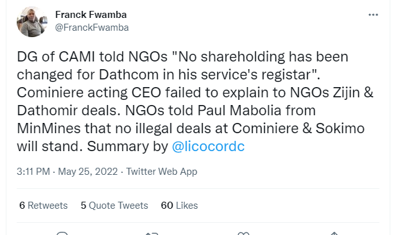Click the reply speech bubble icon

click(x=62, y=233)
